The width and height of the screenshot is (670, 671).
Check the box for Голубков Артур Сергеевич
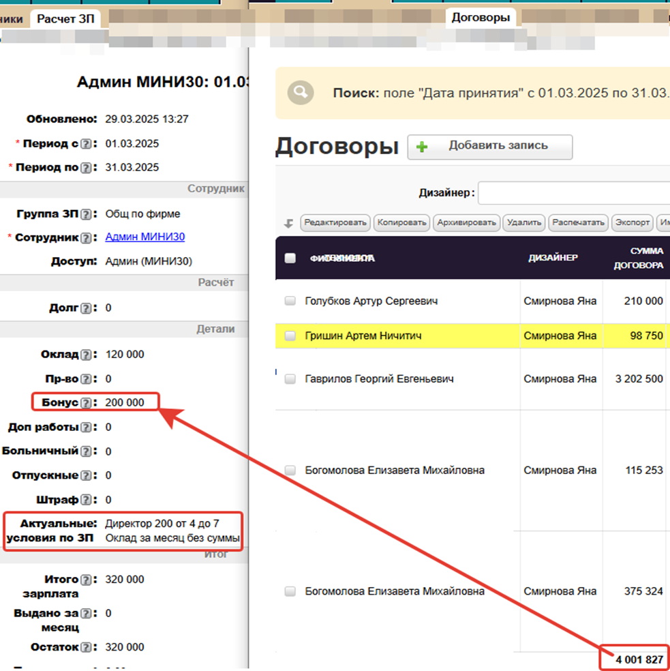290,301
